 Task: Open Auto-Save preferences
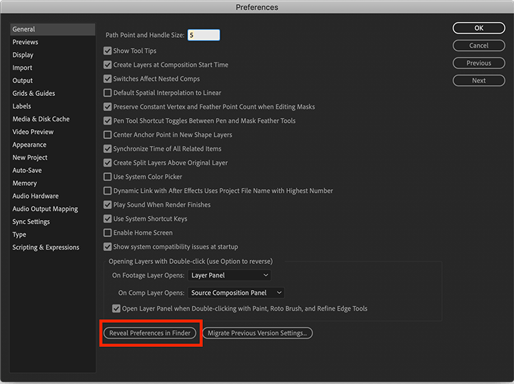[x=27, y=170]
